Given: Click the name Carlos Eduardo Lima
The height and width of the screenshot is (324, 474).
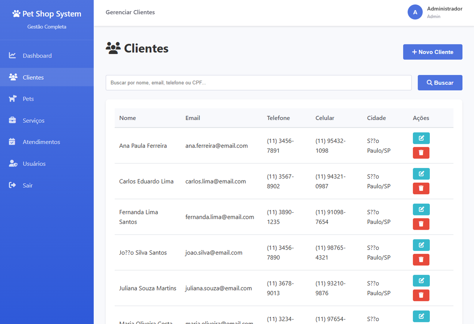Looking at the screenshot, I should coord(146,181).
